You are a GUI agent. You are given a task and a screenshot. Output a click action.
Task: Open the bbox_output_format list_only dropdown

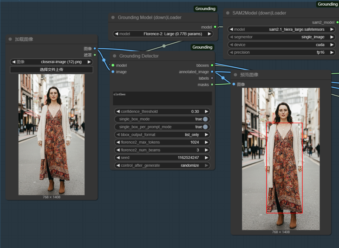(x=163, y=135)
